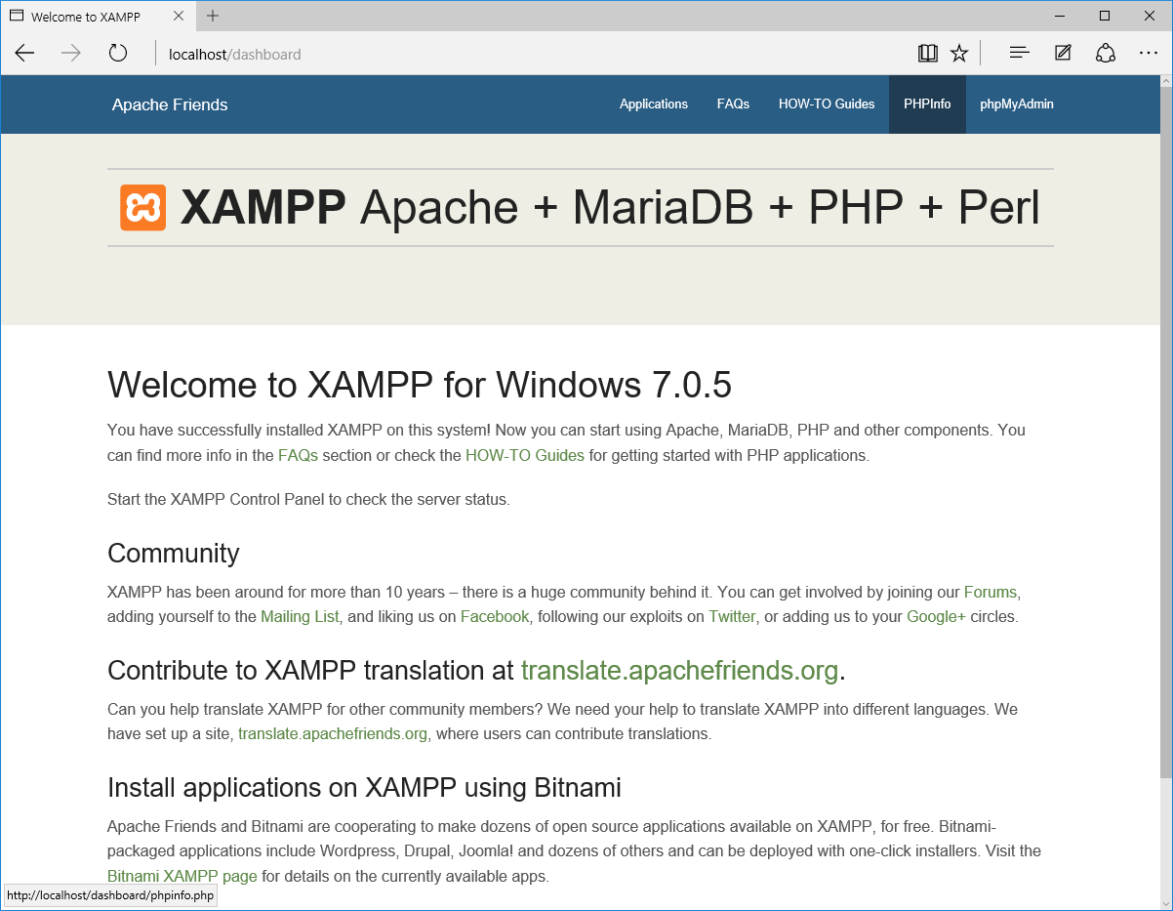Open the Hub icon with three lines
The image size is (1173, 911).
(1019, 54)
